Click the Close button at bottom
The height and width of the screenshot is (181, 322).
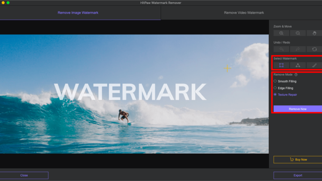[x=24, y=175]
